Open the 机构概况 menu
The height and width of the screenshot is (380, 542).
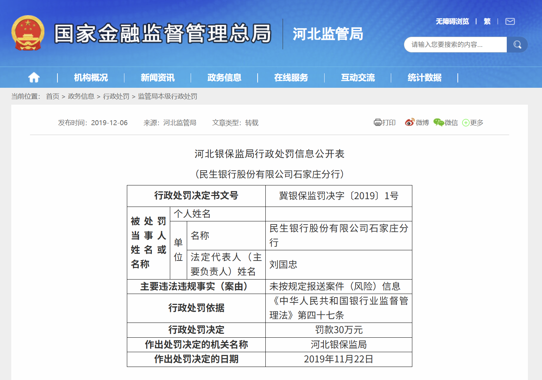point(91,78)
